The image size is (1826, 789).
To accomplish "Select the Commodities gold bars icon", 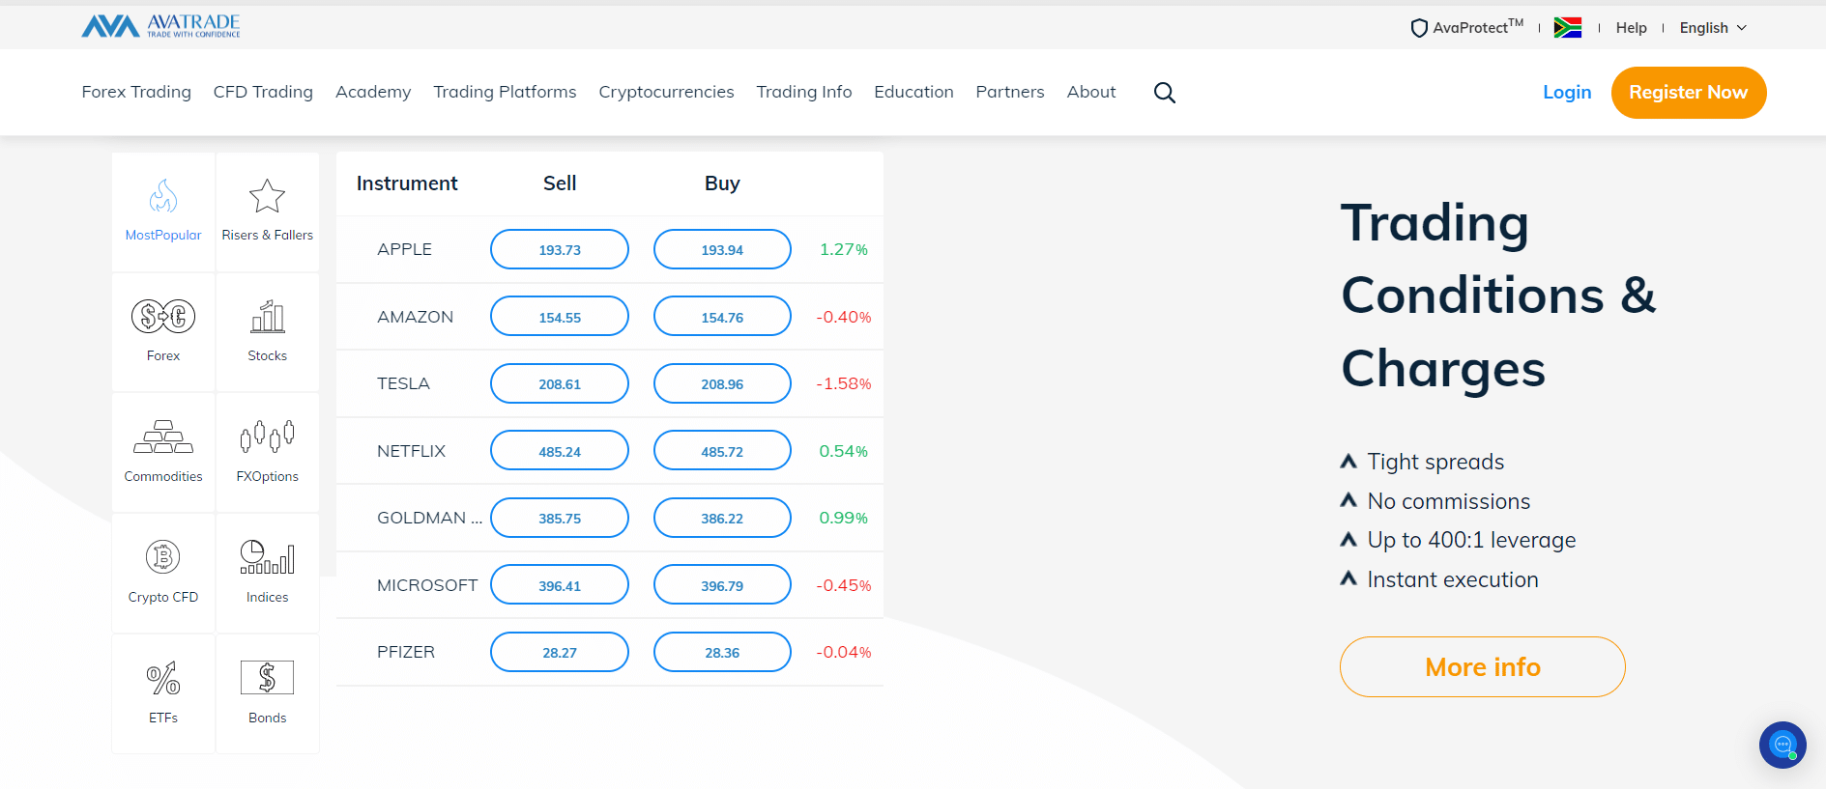I will click(163, 437).
